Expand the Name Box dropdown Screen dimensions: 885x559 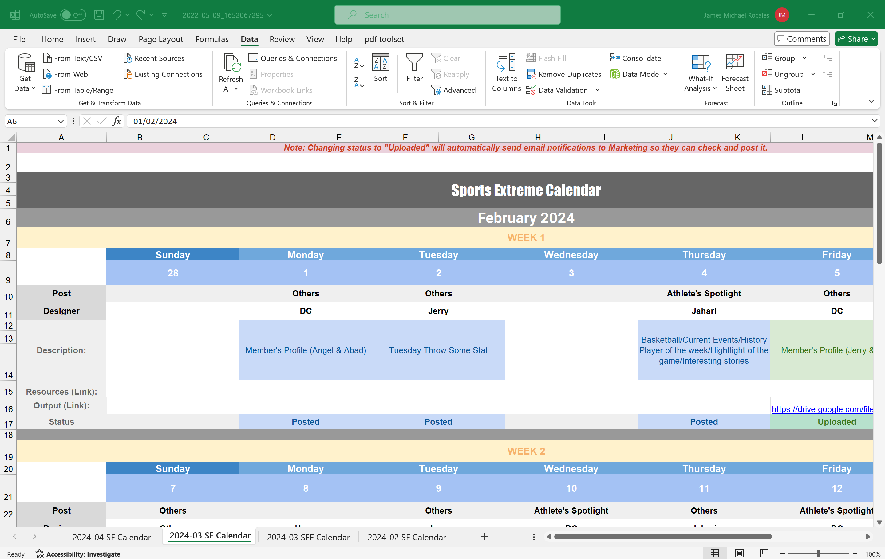point(61,121)
